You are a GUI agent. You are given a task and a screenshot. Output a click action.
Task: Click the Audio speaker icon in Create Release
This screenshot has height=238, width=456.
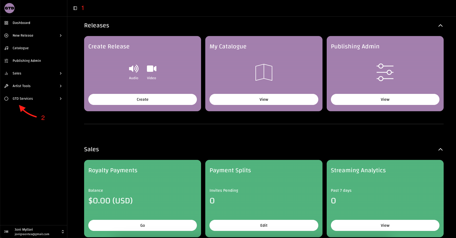[x=134, y=69]
